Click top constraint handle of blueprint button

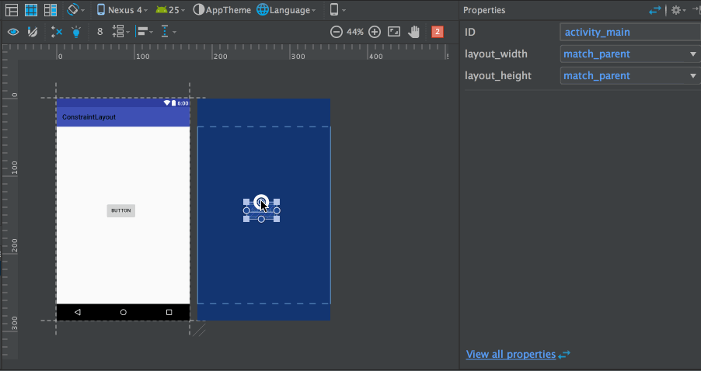coord(261,202)
